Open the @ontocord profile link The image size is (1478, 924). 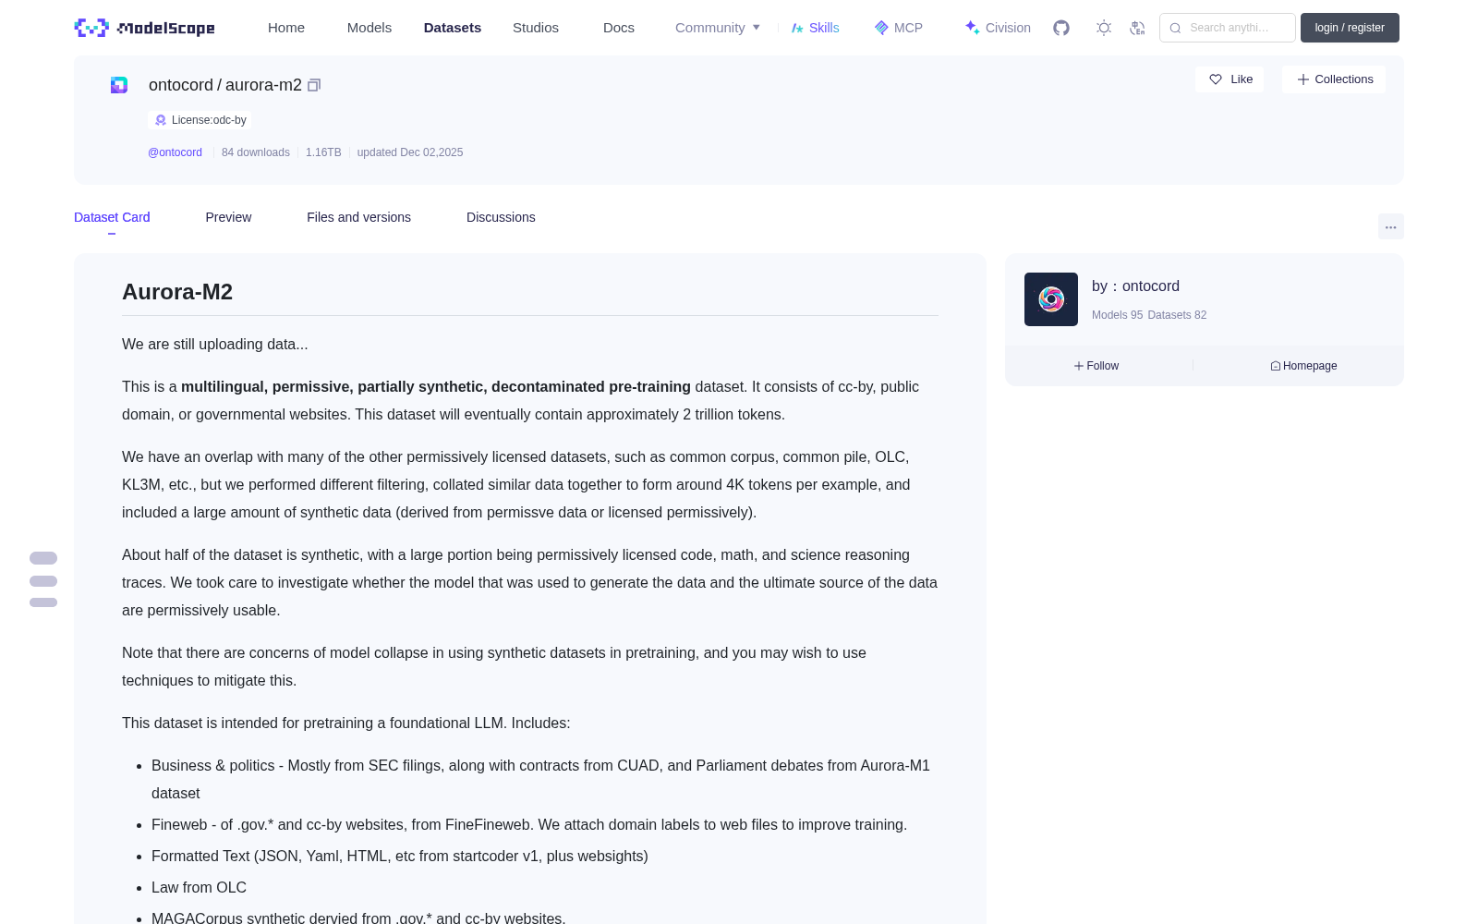(175, 152)
